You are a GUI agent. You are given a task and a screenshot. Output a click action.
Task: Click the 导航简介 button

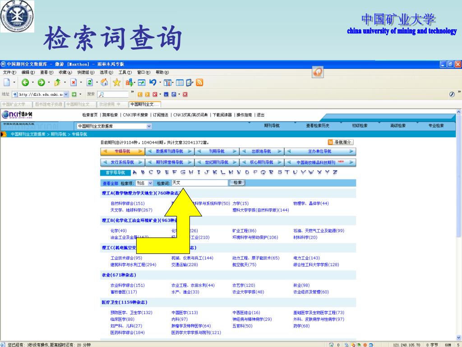tap(340, 142)
